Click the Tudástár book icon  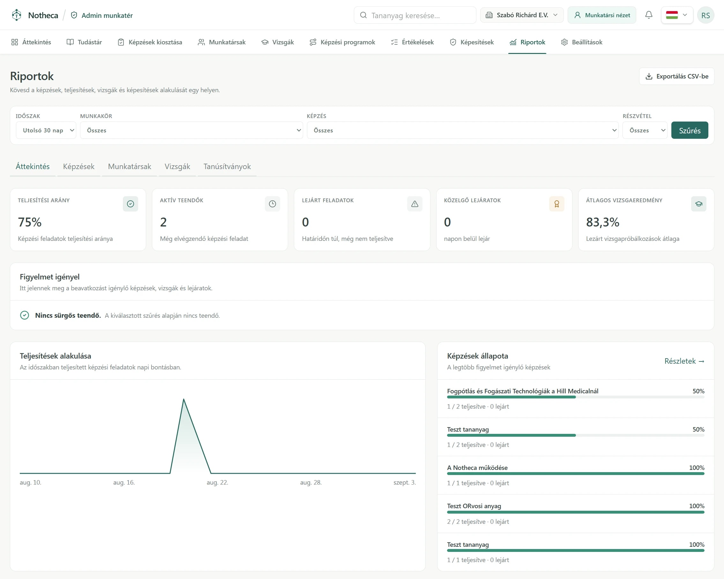(x=70, y=42)
